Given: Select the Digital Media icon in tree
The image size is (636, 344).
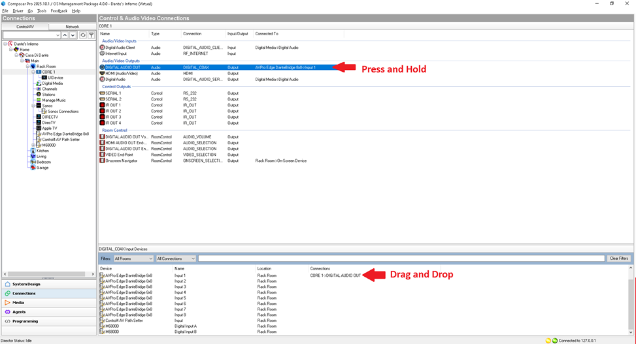Looking at the screenshot, I should tap(39, 84).
